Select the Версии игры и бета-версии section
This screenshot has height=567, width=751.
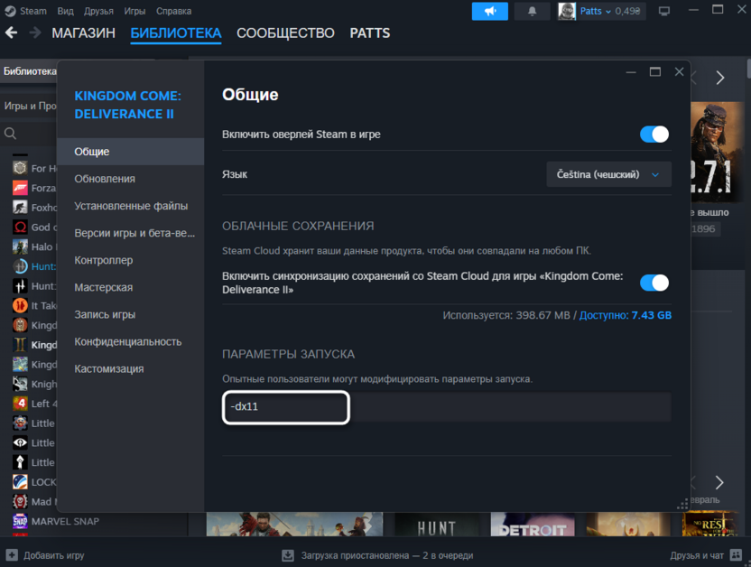tap(130, 233)
